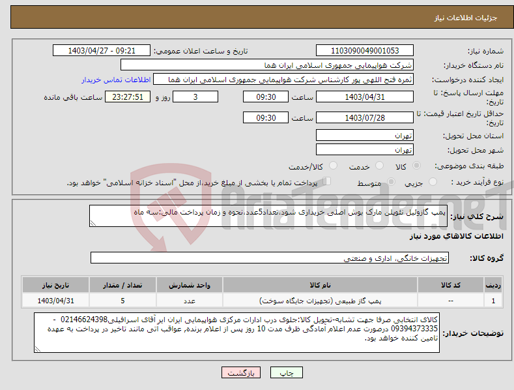This screenshot has width=514, height=390.
Task: Select the جزیی purchase type radio
Action: [433, 182]
